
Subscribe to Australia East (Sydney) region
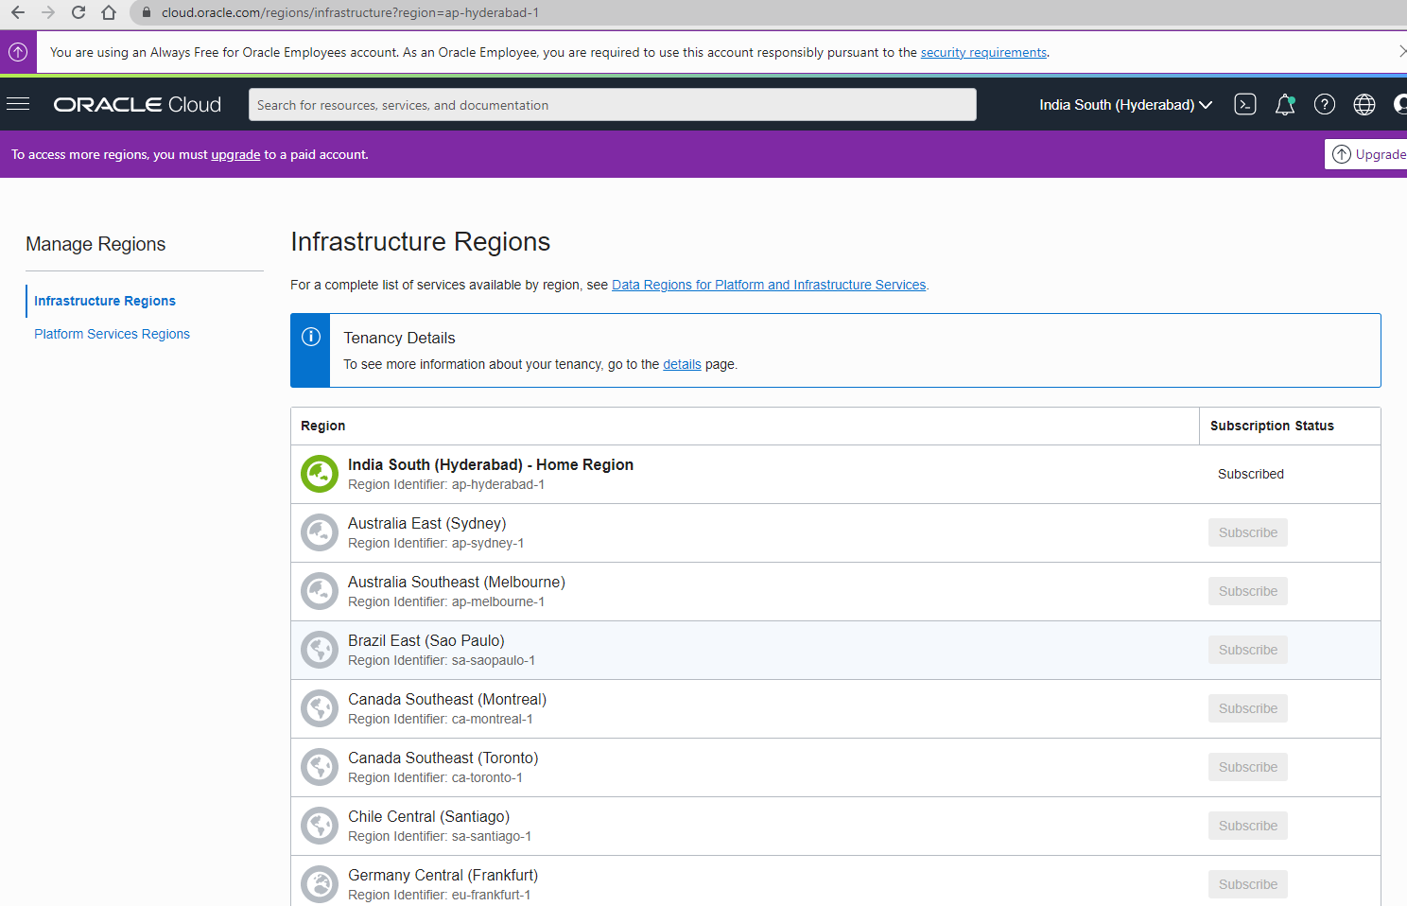click(x=1248, y=532)
